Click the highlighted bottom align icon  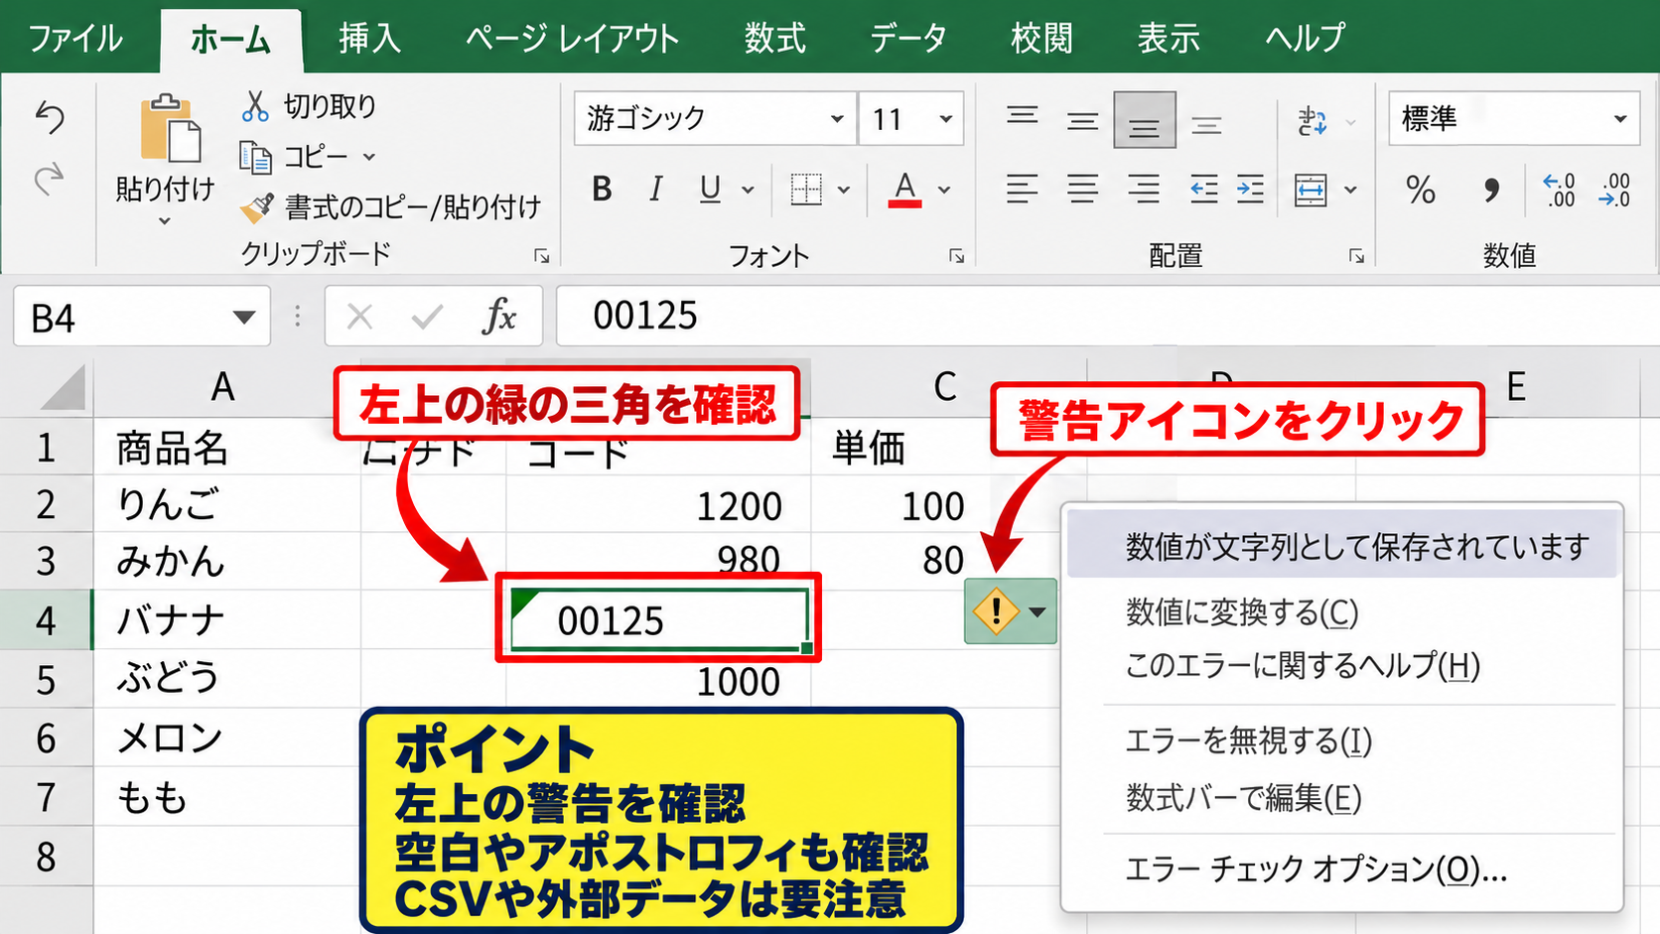click(1144, 120)
